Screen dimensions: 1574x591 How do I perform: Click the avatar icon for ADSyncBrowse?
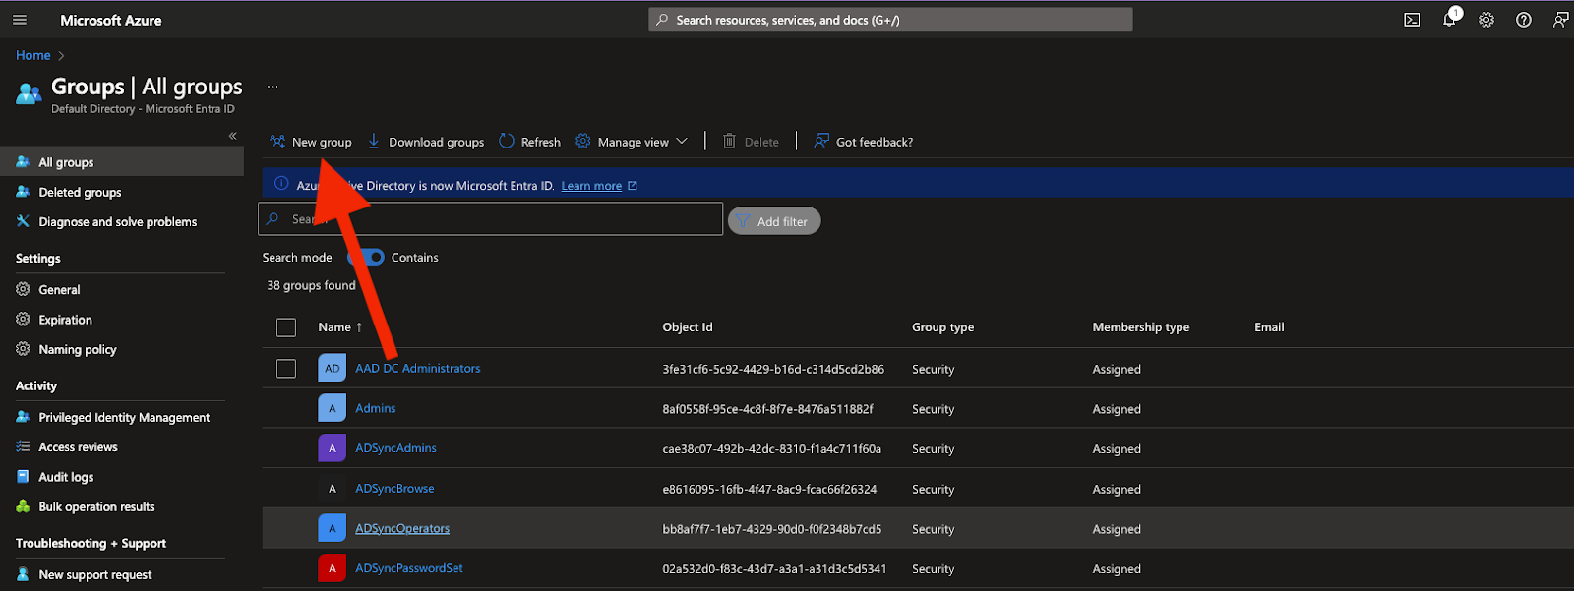click(x=333, y=489)
